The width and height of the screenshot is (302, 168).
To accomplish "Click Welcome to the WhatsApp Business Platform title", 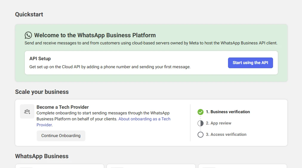I will (x=95, y=35).
